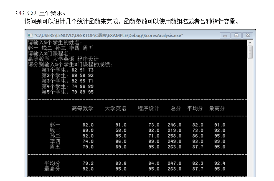This screenshot has height=181, width=274.
Task: Click score 71.0 in 孙三 row
Action: tap(154, 136)
